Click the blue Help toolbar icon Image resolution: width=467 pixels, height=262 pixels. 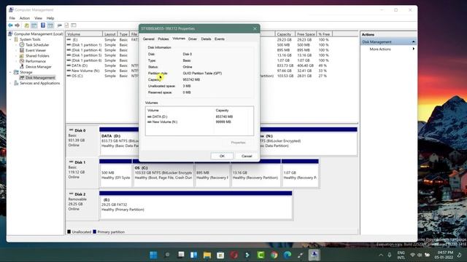pyautogui.click(x=43, y=25)
